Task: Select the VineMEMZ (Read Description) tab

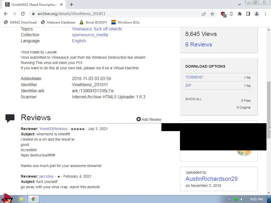Action: (x=34, y=5)
